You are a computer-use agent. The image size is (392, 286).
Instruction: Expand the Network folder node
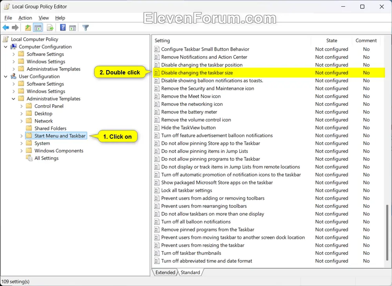pos(21,121)
